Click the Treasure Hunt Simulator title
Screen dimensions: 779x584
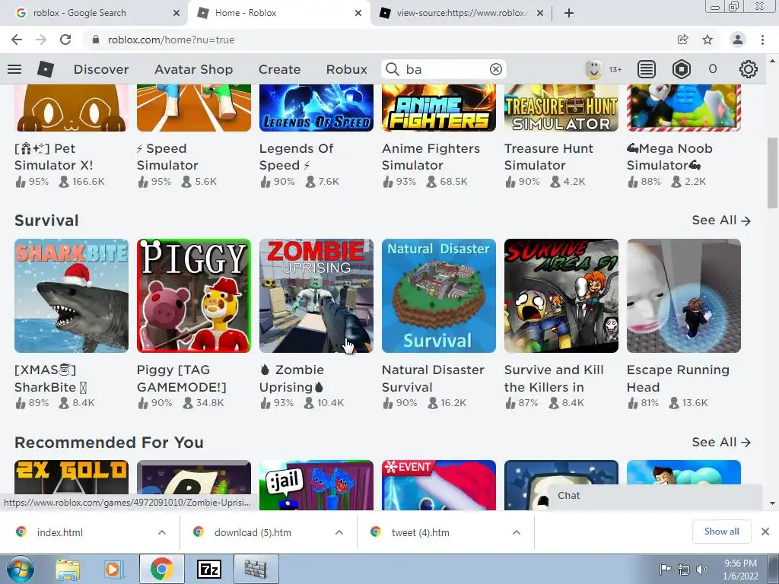tap(548, 157)
